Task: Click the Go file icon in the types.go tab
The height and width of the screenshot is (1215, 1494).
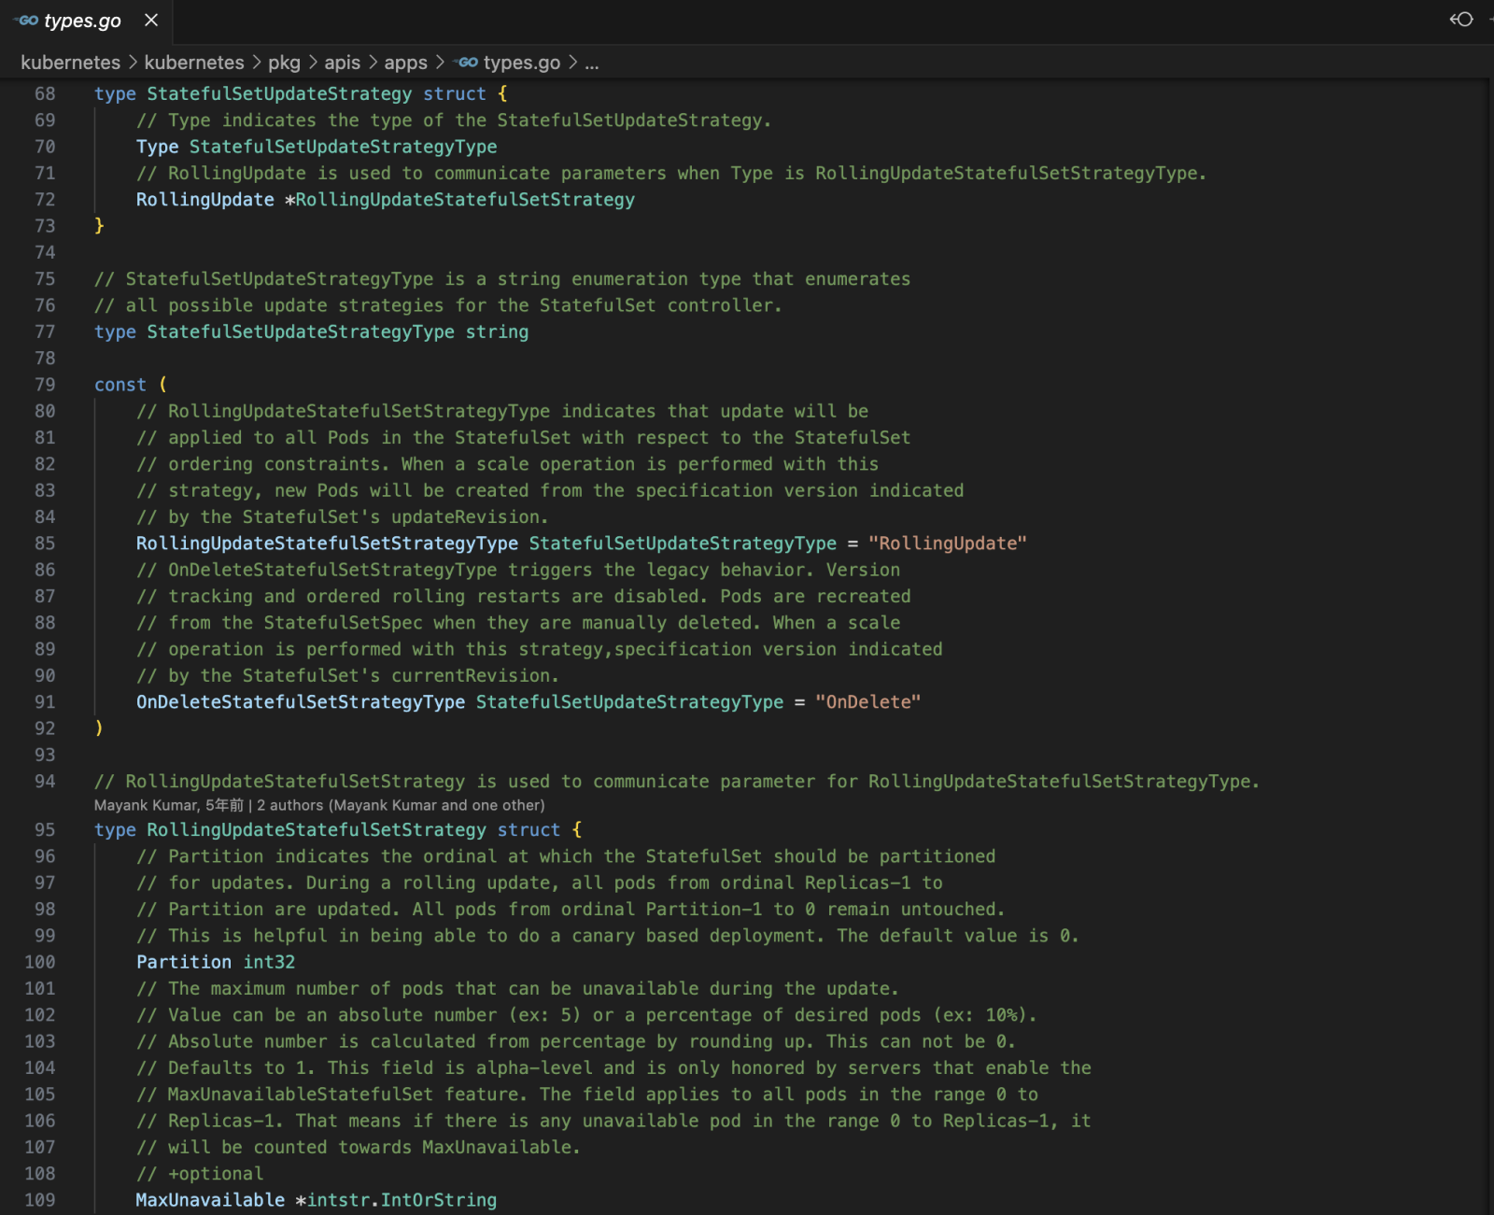Action: (x=28, y=21)
